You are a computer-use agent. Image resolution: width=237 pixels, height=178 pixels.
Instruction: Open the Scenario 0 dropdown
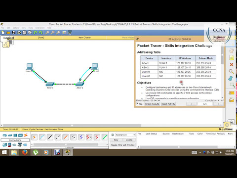(x=125, y=135)
